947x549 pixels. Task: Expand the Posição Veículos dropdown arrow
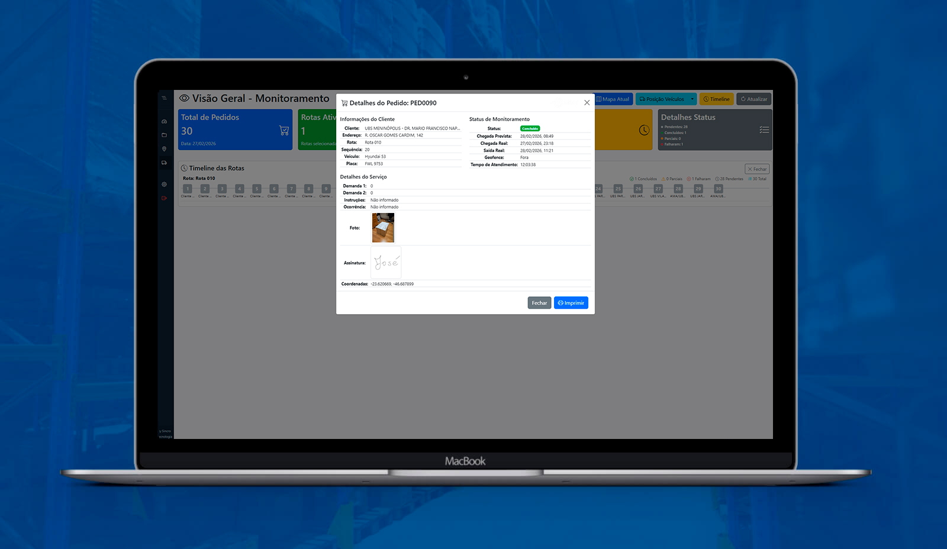[692, 99]
